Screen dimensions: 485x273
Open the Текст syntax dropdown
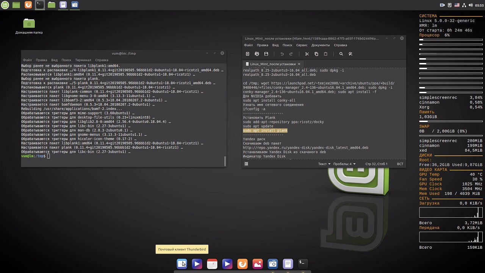point(324,164)
